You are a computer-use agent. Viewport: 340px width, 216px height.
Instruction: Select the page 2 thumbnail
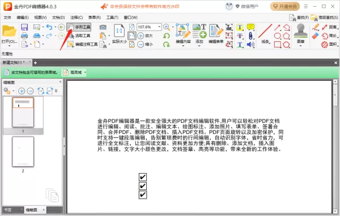click(23, 152)
